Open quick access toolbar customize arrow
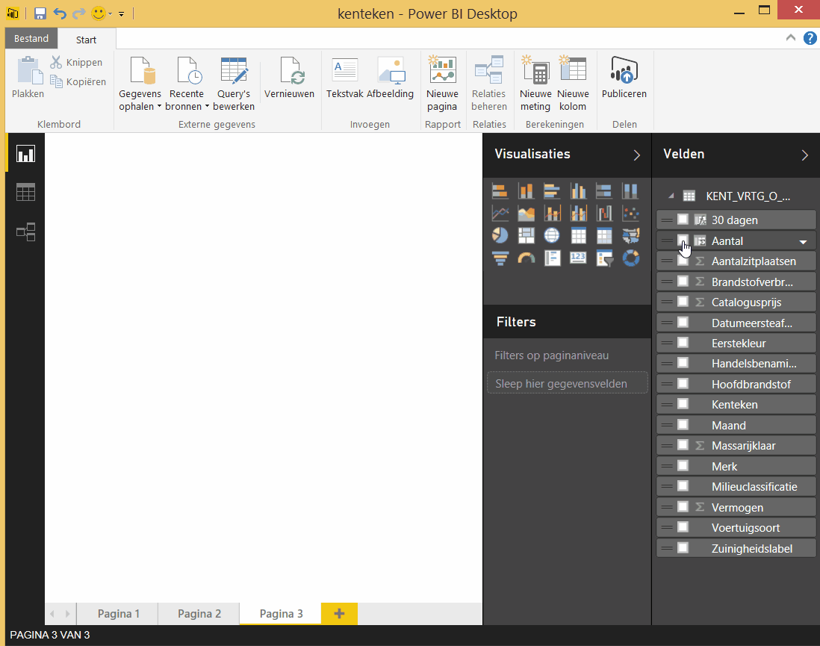The height and width of the screenshot is (646, 820). click(121, 14)
